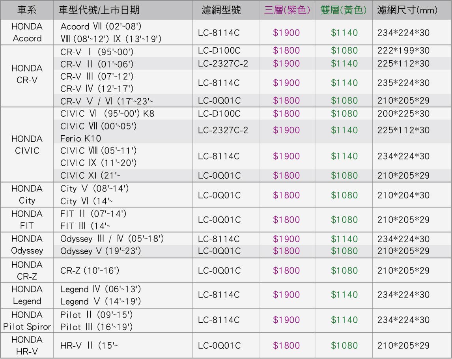
Task: Select the HR-V II (15'~ entry
Action: [x=89, y=346]
